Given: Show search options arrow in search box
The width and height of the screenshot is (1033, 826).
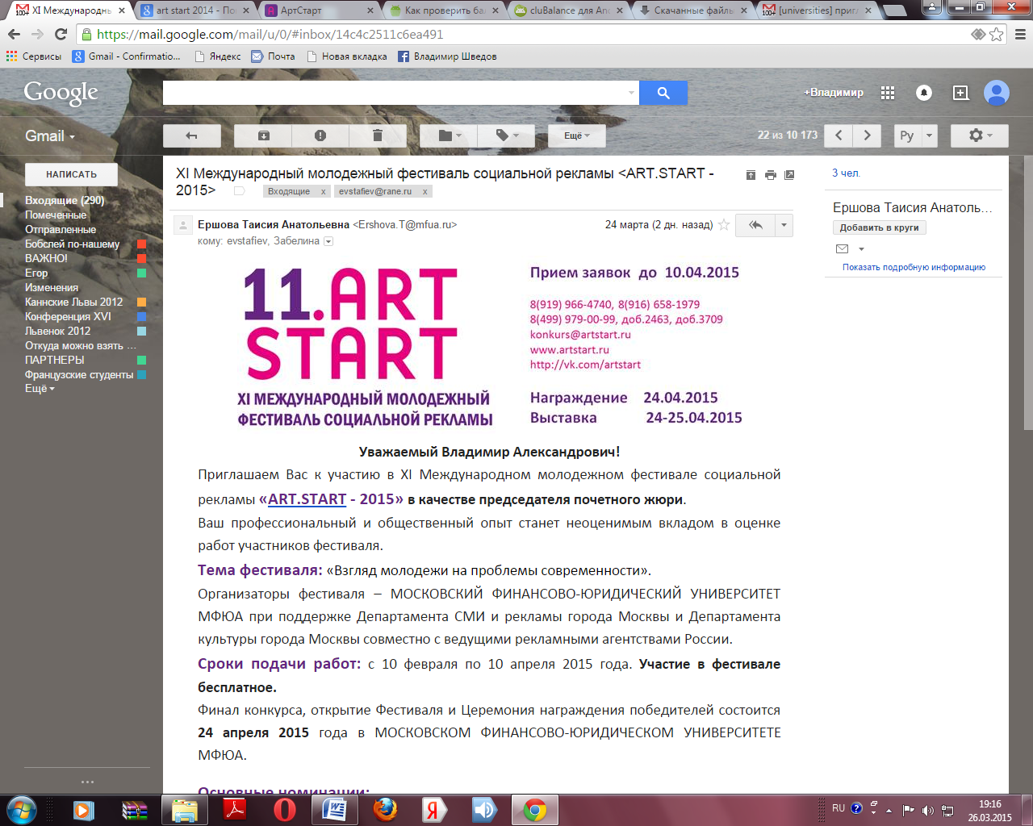Looking at the screenshot, I should point(631,93).
